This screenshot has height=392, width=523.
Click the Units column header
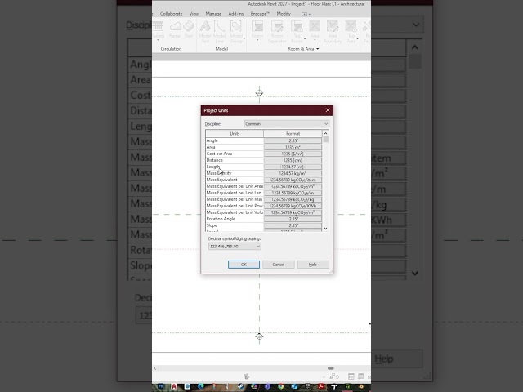[x=235, y=133]
